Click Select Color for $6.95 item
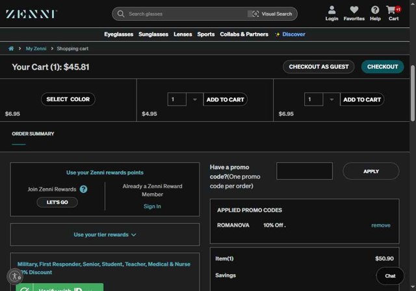The width and height of the screenshot is (416, 291). click(68, 99)
